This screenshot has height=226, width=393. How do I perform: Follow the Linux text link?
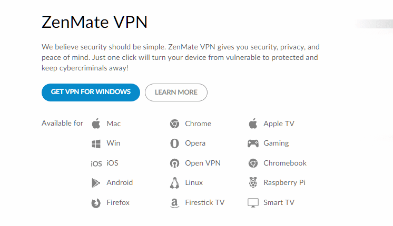pos(194,182)
